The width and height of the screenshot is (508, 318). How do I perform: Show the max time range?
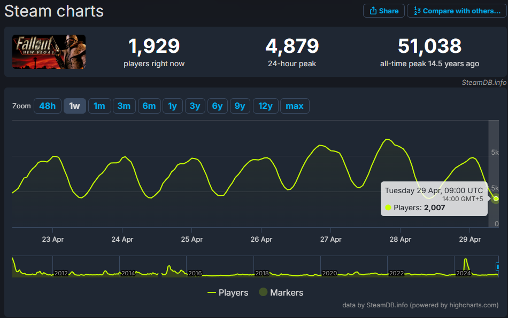click(295, 106)
